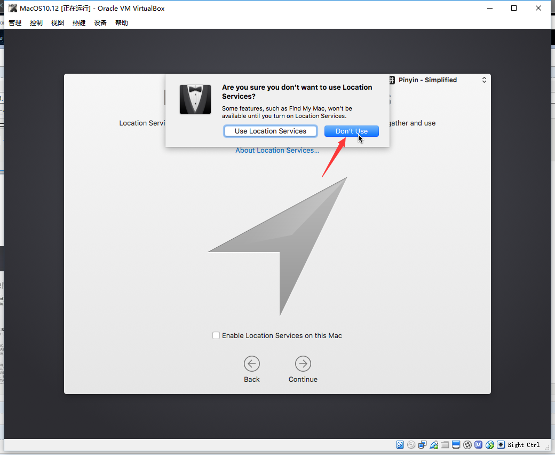
Task: Open the About Location Services link
Action: [x=277, y=150]
